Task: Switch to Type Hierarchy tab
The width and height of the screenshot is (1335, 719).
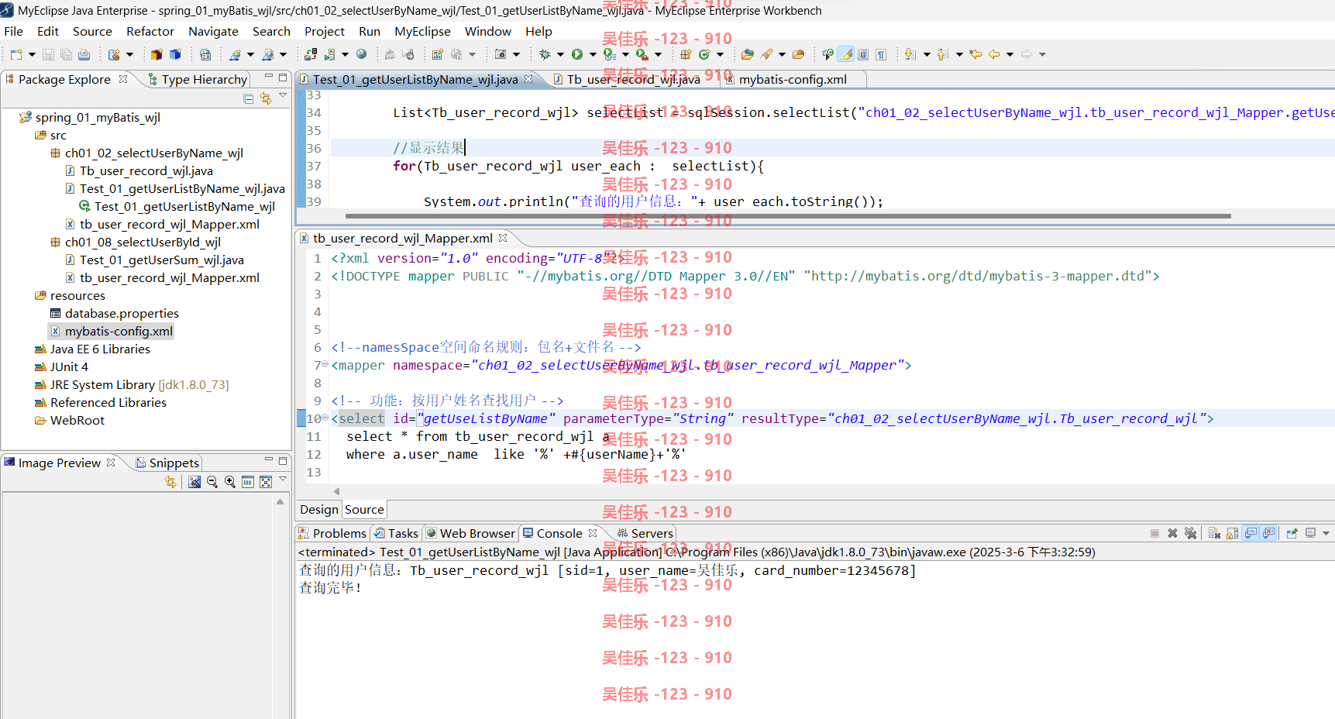Action: click(198, 79)
